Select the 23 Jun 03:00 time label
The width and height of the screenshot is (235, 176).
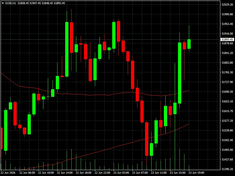point(121,173)
